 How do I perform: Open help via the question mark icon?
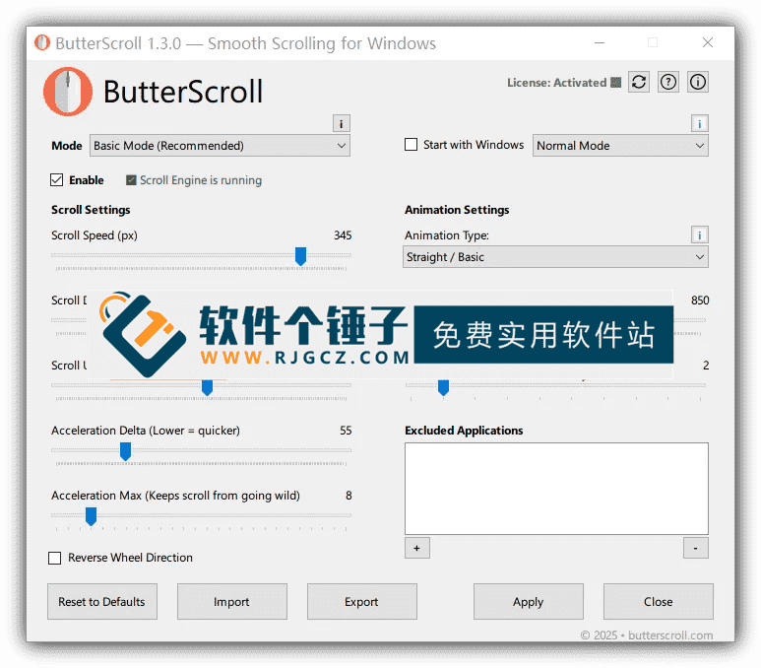click(x=668, y=82)
